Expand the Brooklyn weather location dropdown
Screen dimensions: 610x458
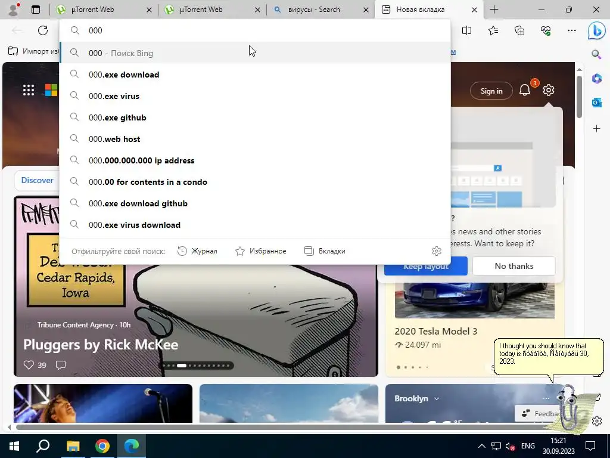[x=437, y=398]
